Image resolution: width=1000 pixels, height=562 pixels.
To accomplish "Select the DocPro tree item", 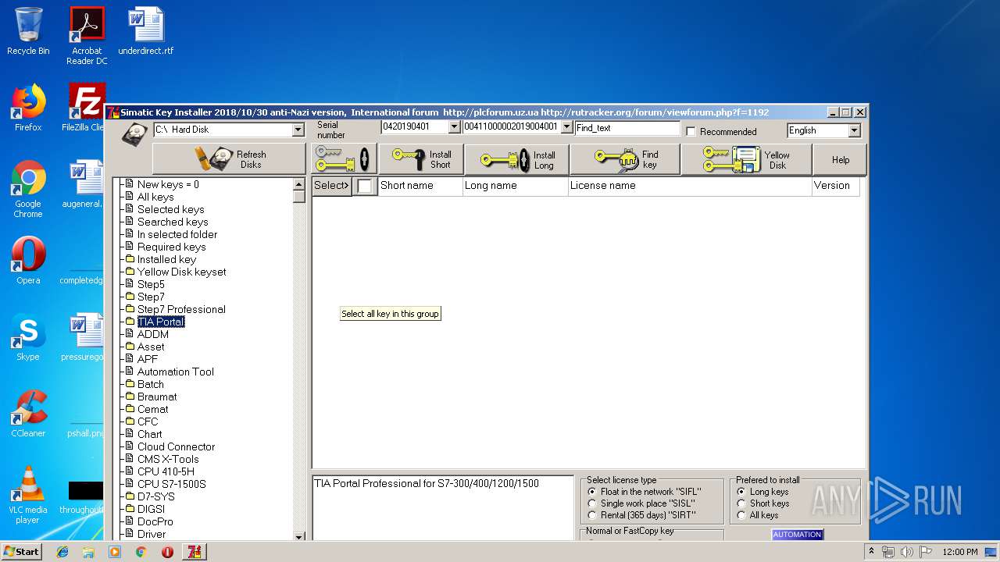I will tap(155, 521).
